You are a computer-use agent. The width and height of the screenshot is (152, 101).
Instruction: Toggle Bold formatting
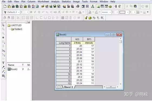click(x=31, y=12)
